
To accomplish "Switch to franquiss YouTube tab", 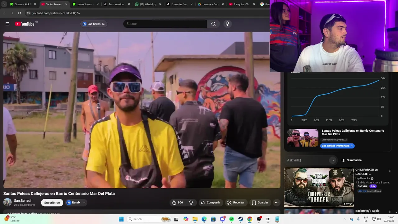I will click(242, 4).
